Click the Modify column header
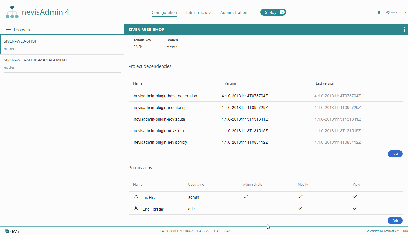 click(x=303, y=185)
